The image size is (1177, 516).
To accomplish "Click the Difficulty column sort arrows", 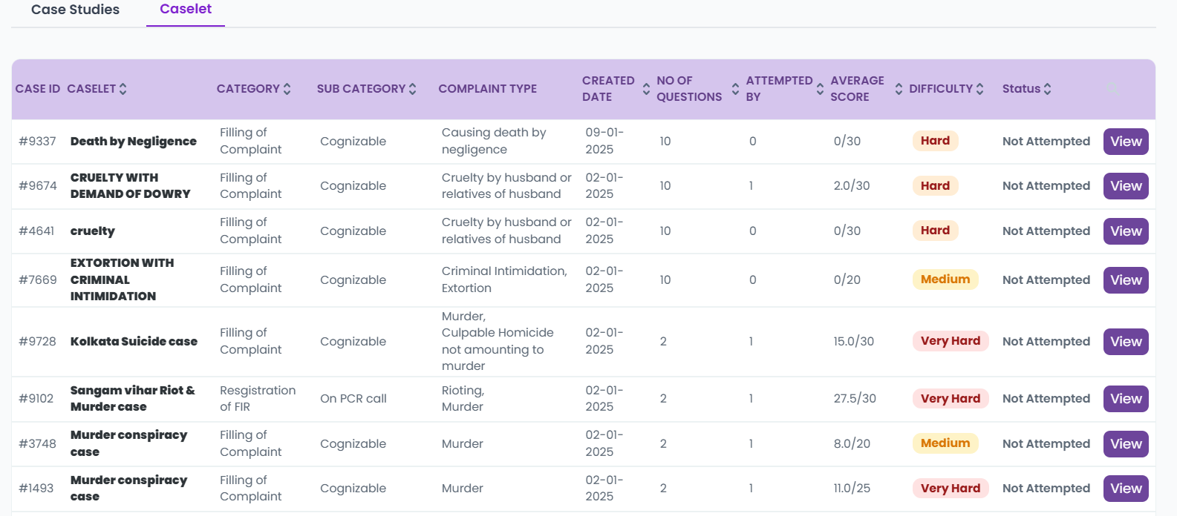I will click(980, 89).
